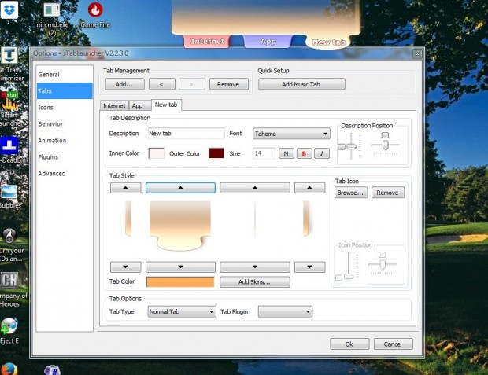Screen dimensions: 488x375
Task: Click New tab on the desktop launcher
Action: (x=329, y=42)
